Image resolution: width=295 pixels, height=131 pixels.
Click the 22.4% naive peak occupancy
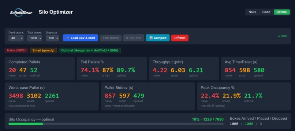click(210, 96)
